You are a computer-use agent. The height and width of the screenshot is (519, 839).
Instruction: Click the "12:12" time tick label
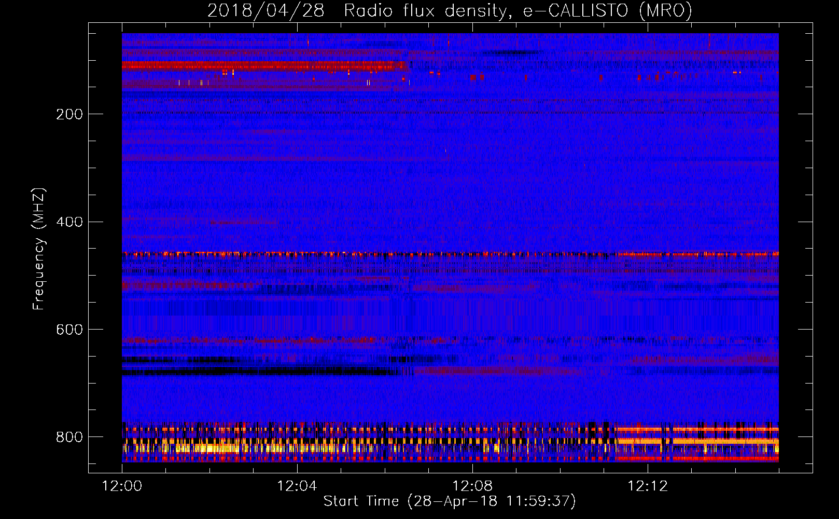(x=648, y=486)
